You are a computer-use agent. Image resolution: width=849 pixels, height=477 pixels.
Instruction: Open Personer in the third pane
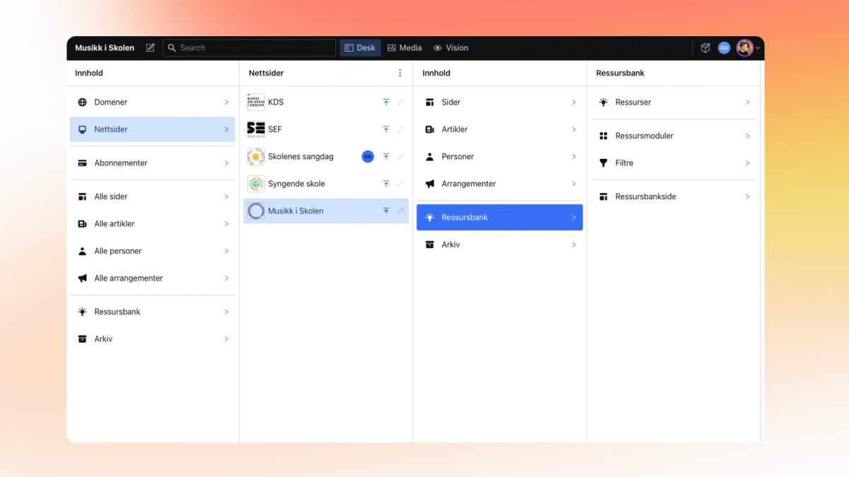coord(499,157)
